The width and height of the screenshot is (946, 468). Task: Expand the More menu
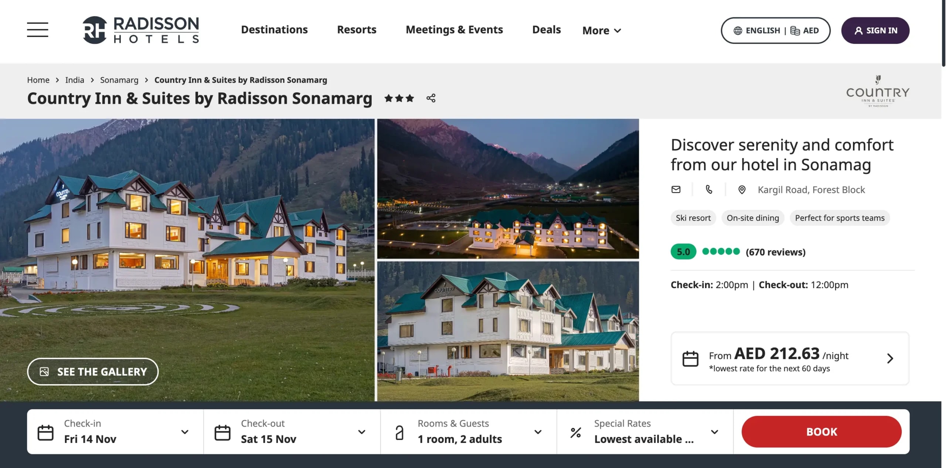point(602,30)
